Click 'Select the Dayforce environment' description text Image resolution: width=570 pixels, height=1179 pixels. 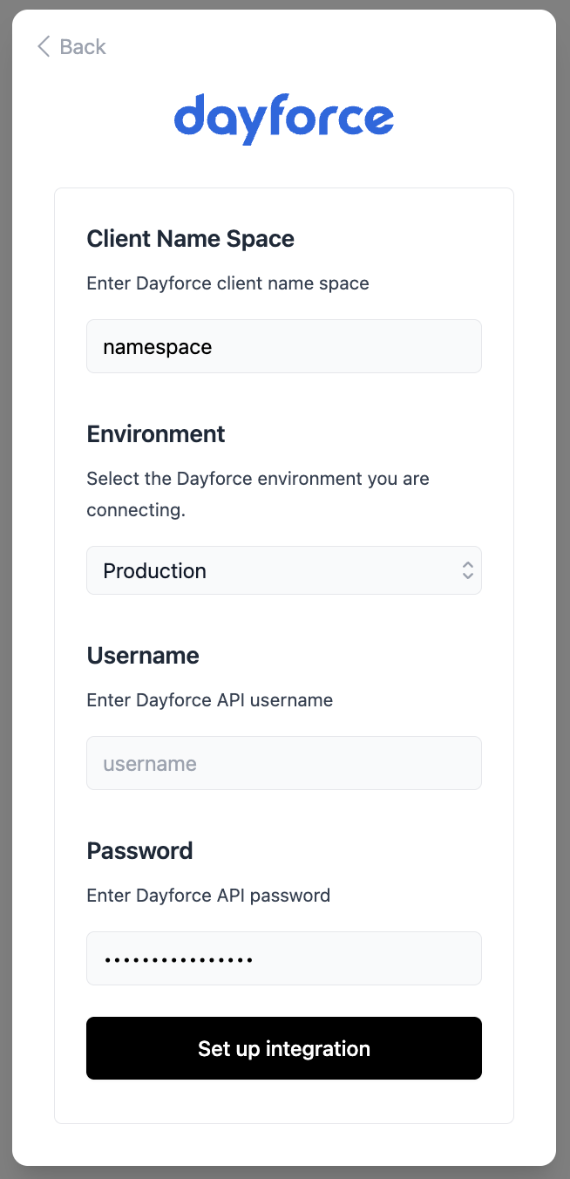pos(257,479)
